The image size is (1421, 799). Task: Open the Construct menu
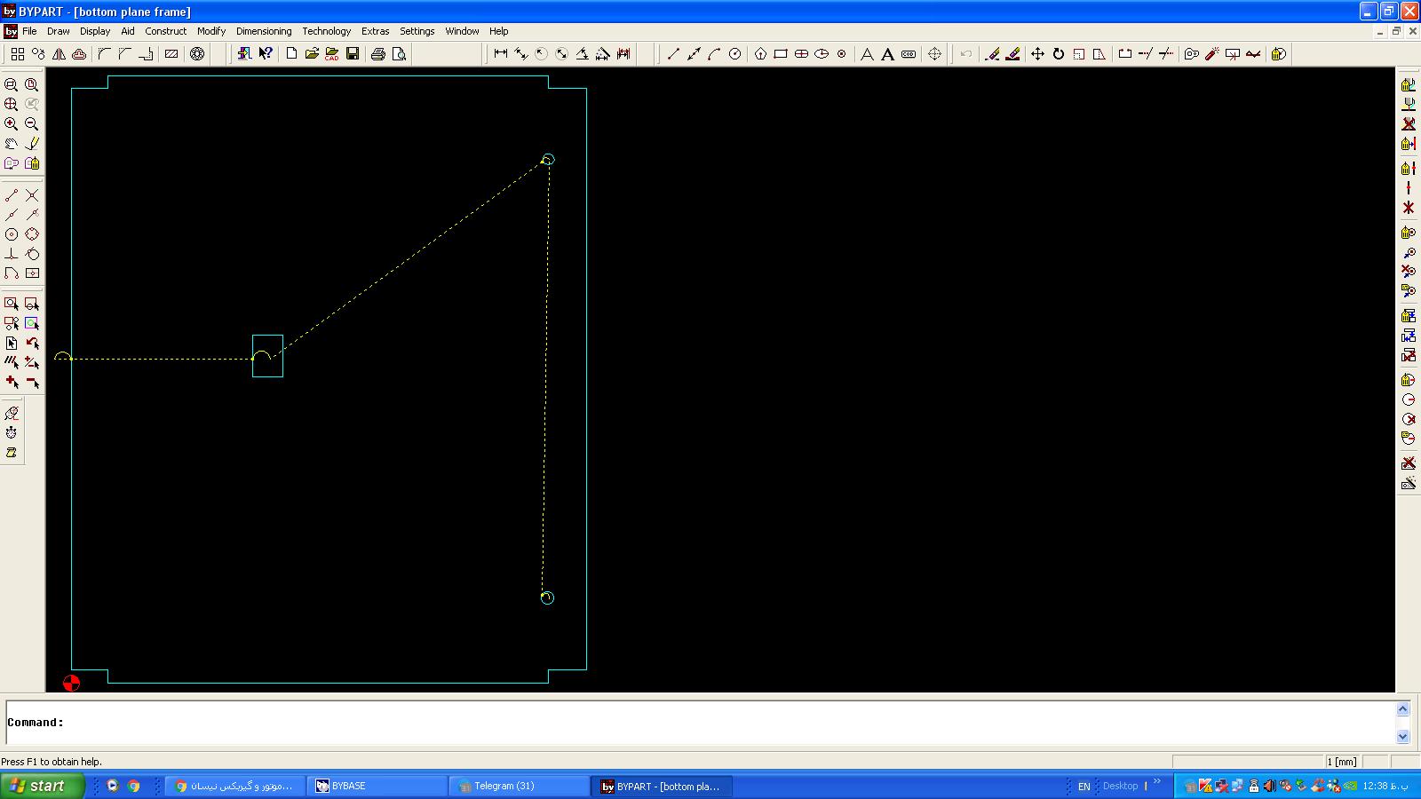pos(166,31)
